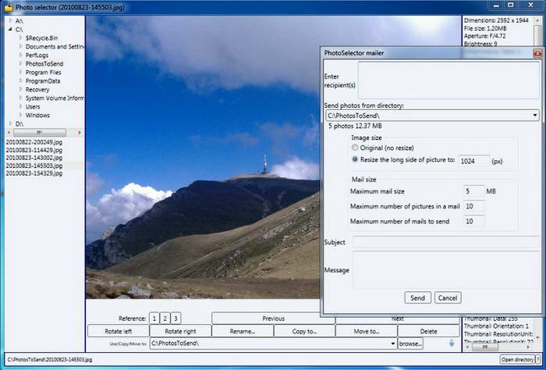Click the Rename... button
Screen dimensions: 546x370
point(243,331)
